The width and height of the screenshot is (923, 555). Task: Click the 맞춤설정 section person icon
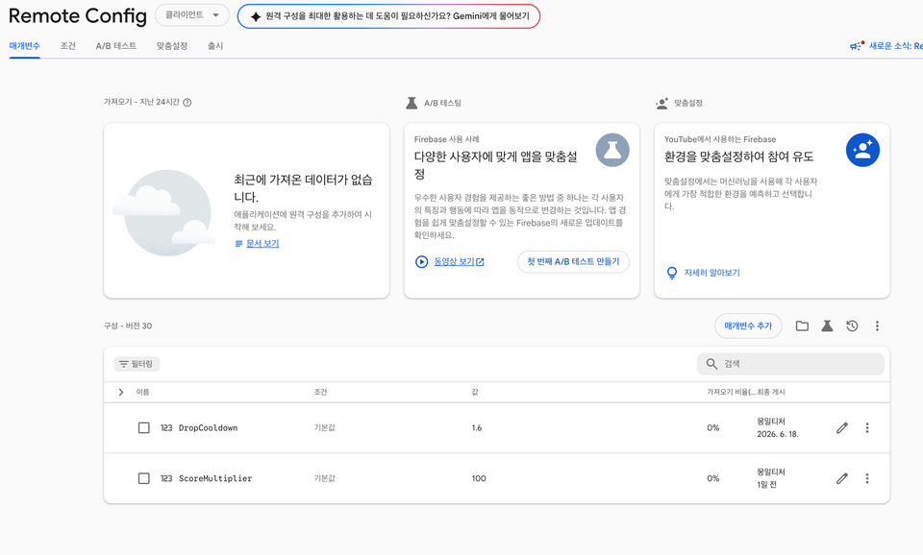(662, 104)
